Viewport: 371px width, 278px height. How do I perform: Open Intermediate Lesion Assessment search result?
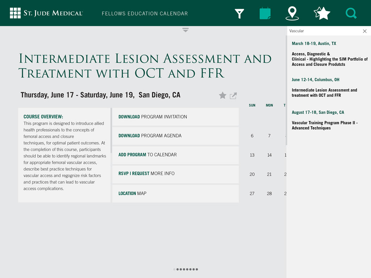[324, 93]
